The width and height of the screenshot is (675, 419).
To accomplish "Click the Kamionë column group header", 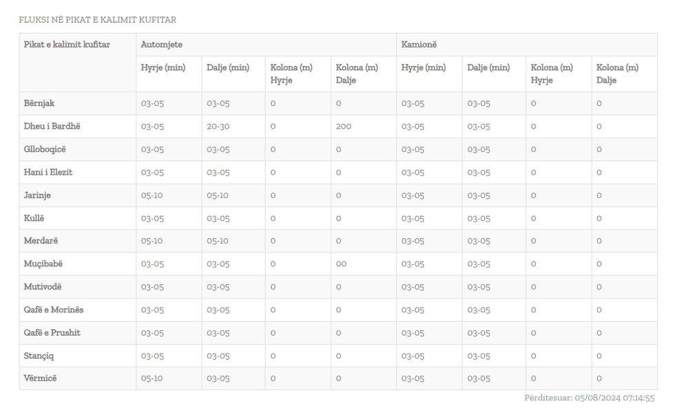I will tap(419, 45).
